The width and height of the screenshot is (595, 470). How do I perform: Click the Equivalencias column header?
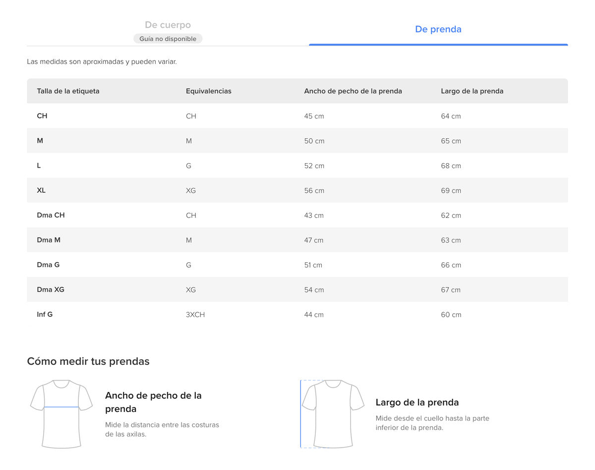click(209, 91)
